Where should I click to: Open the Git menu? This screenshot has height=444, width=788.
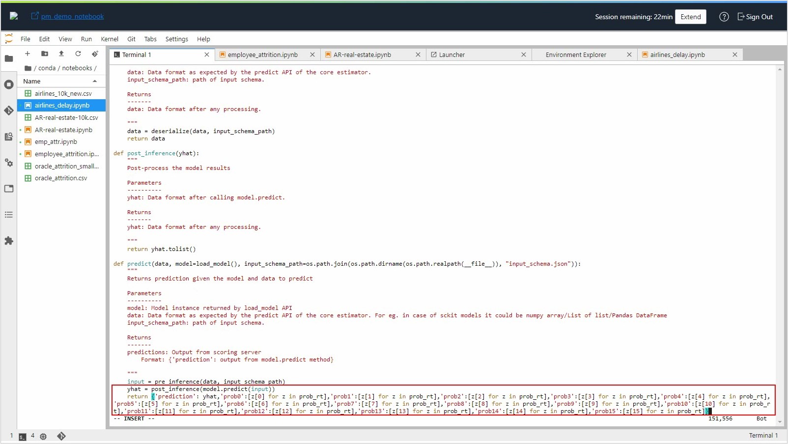point(131,39)
